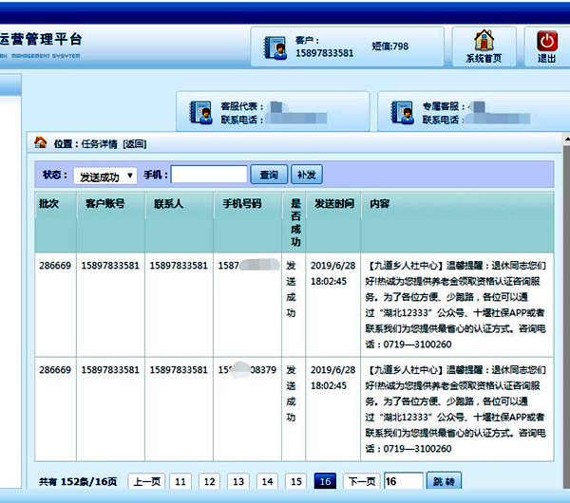Switch to page 15 of results
This screenshot has height=503, width=570.
(295, 482)
